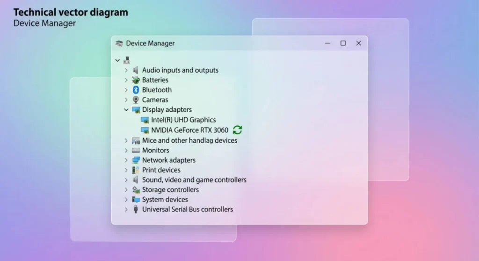Screen dimensions: 479x261
Task: Expand the Print devices chevron
Action: 126,170
